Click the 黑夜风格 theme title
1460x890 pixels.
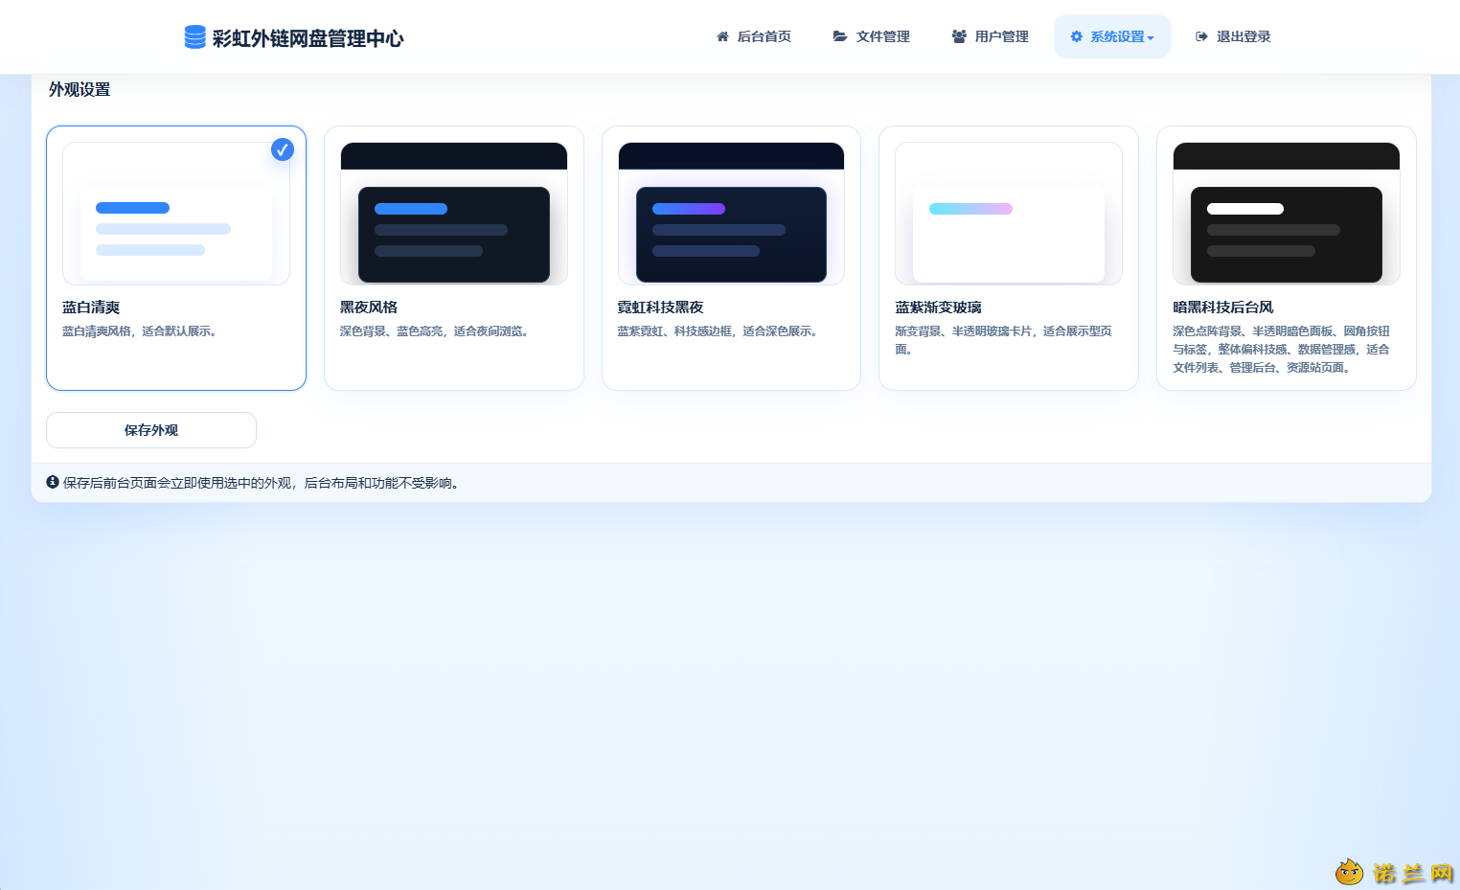tap(369, 308)
